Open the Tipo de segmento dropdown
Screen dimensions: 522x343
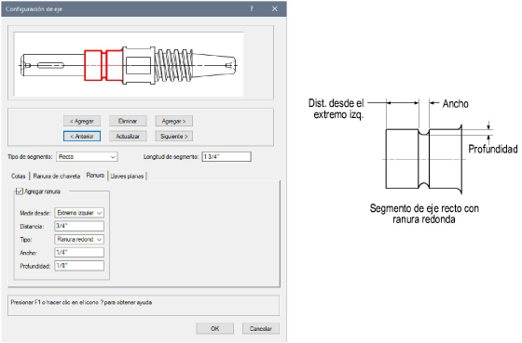(87, 157)
